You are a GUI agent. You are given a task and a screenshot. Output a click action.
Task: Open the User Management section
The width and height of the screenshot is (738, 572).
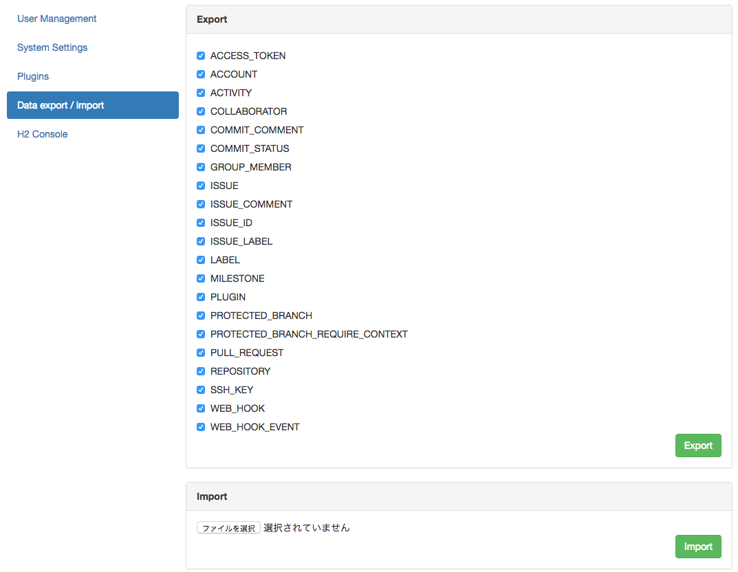pos(56,19)
